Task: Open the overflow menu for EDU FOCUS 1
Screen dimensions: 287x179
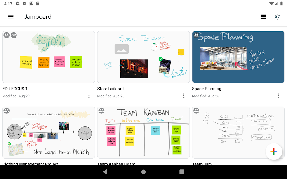Action: tap(89, 96)
